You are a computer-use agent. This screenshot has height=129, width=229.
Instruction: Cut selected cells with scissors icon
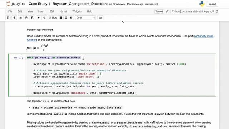21,18
